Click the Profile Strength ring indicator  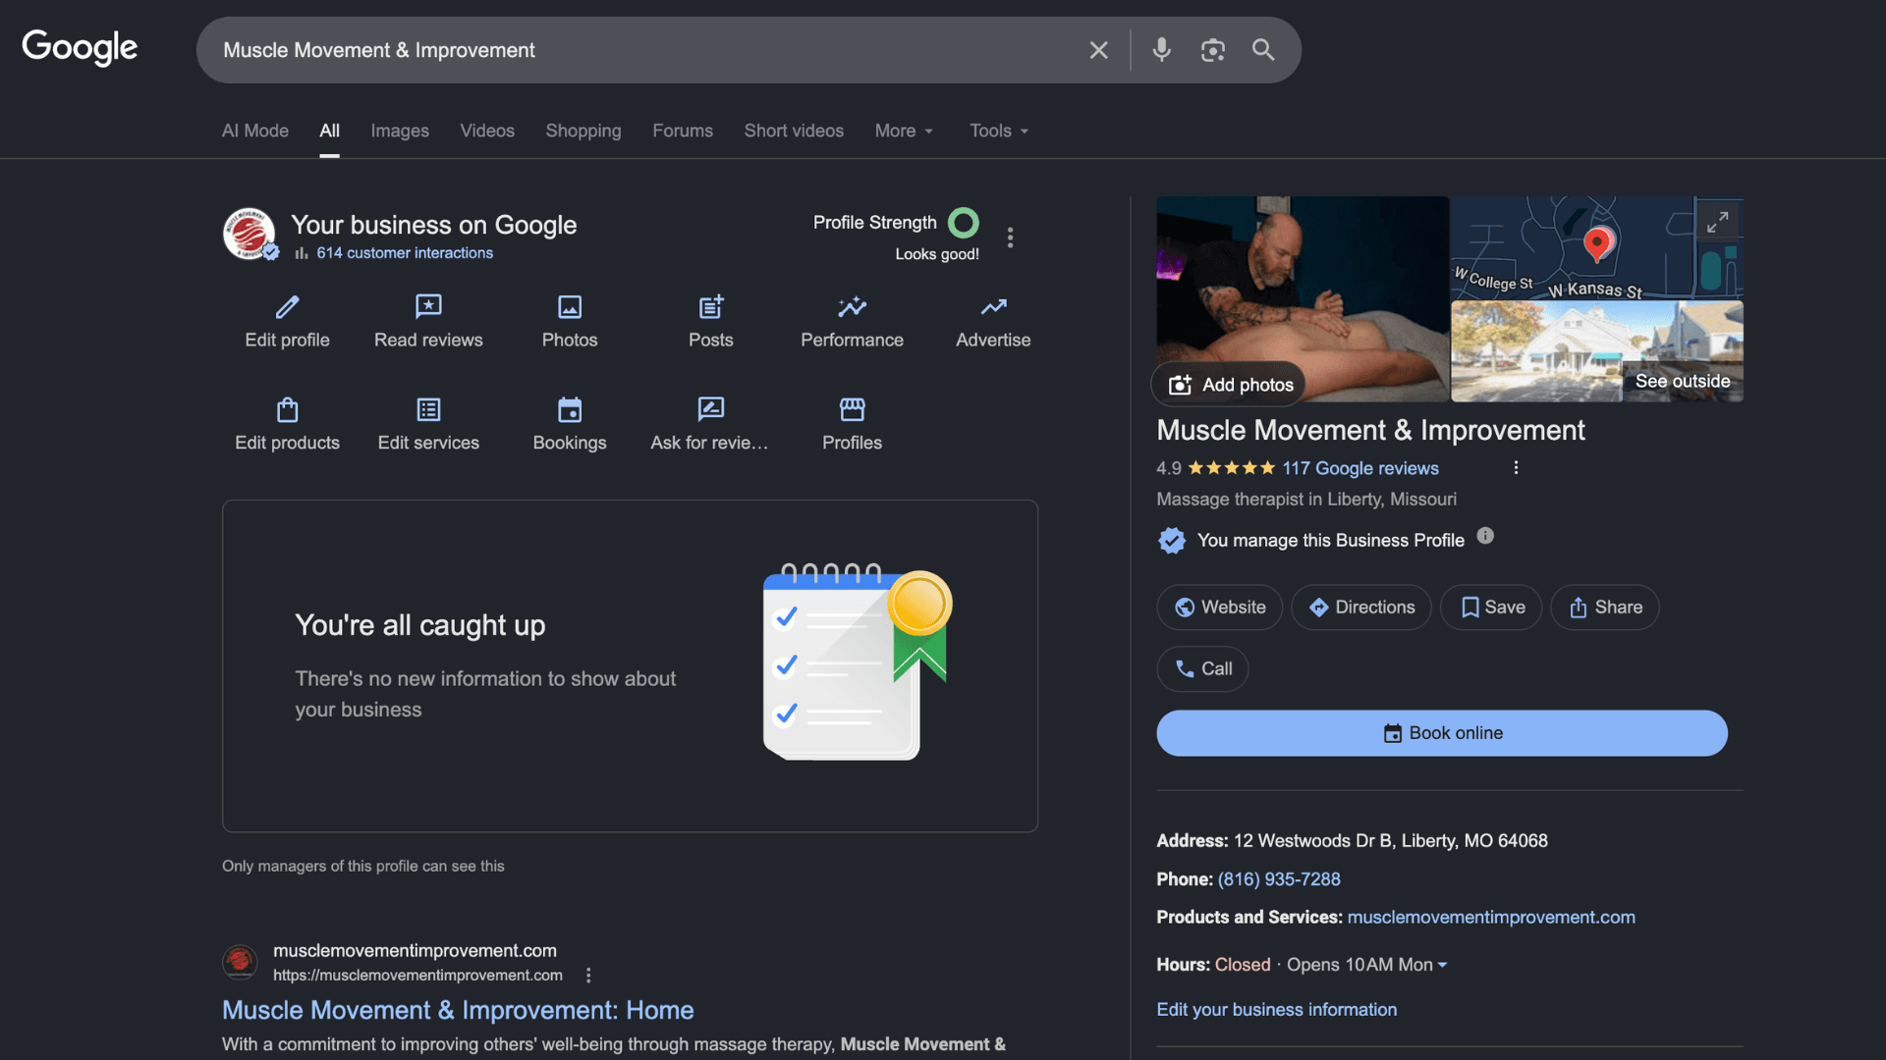coord(964,224)
